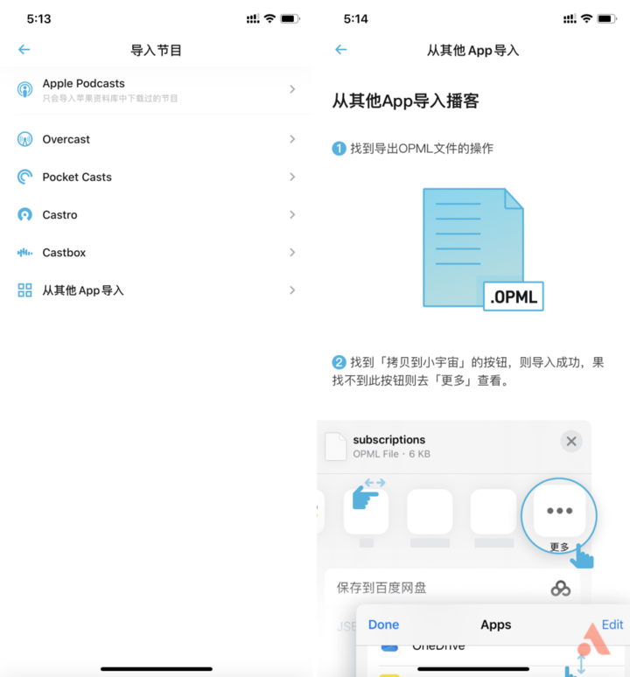Tap the back arrow on 导入节目 screen

pos(24,50)
